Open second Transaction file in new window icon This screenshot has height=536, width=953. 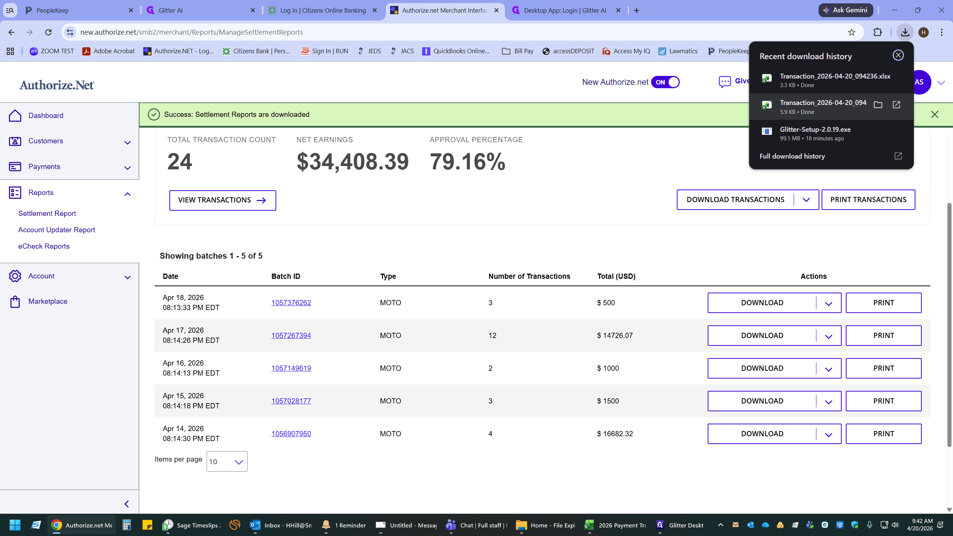pos(896,105)
